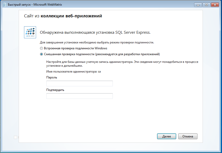Click the Подтвердить confirm password field
The width and height of the screenshot is (222, 153).
(80, 96)
